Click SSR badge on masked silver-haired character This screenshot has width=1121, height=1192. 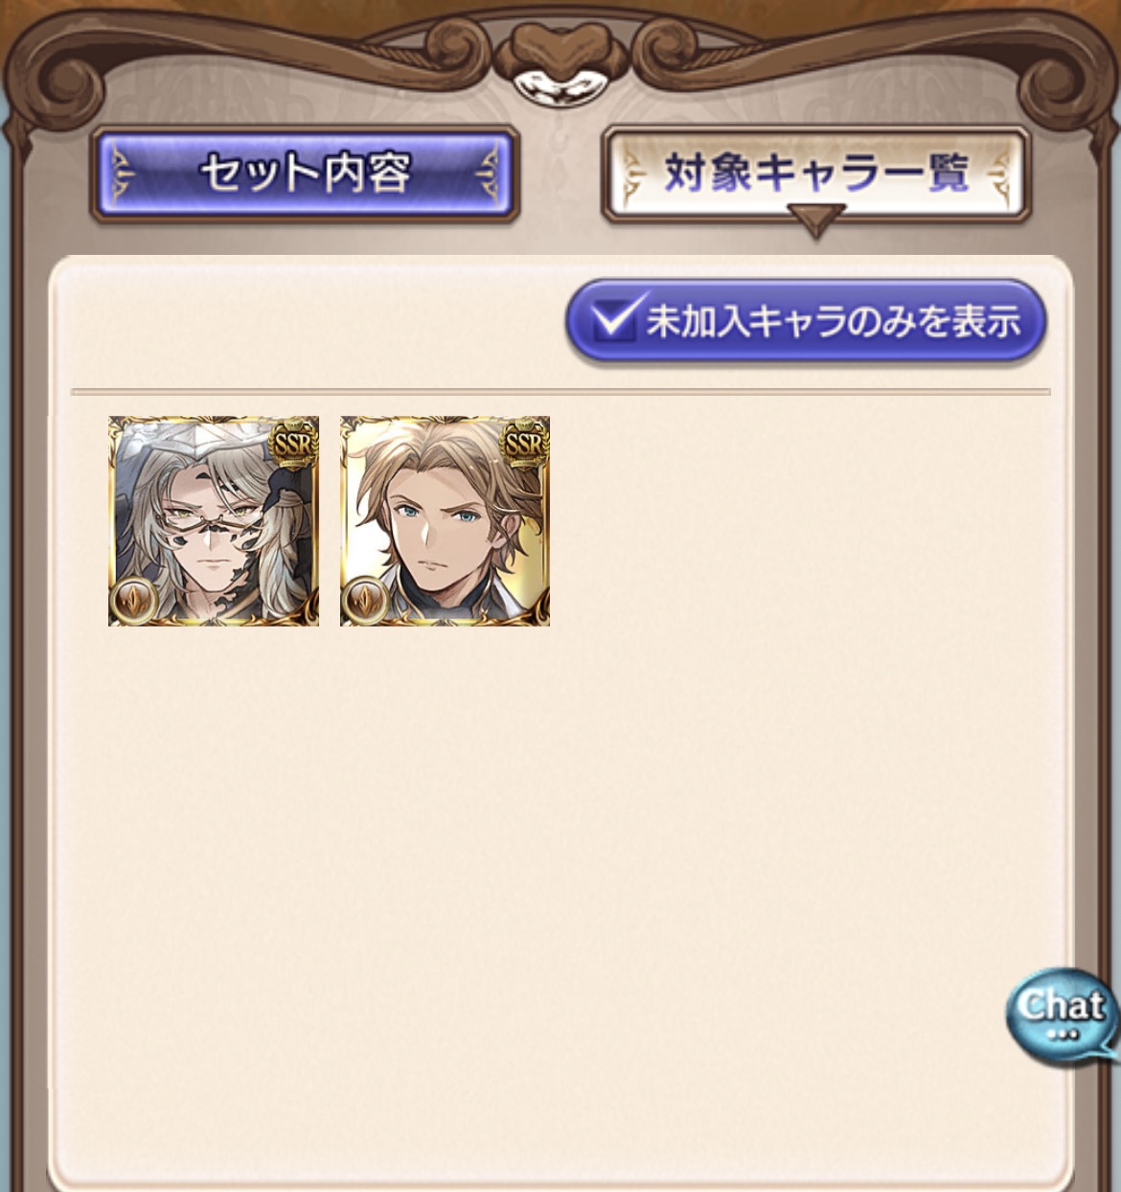[x=292, y=443]
